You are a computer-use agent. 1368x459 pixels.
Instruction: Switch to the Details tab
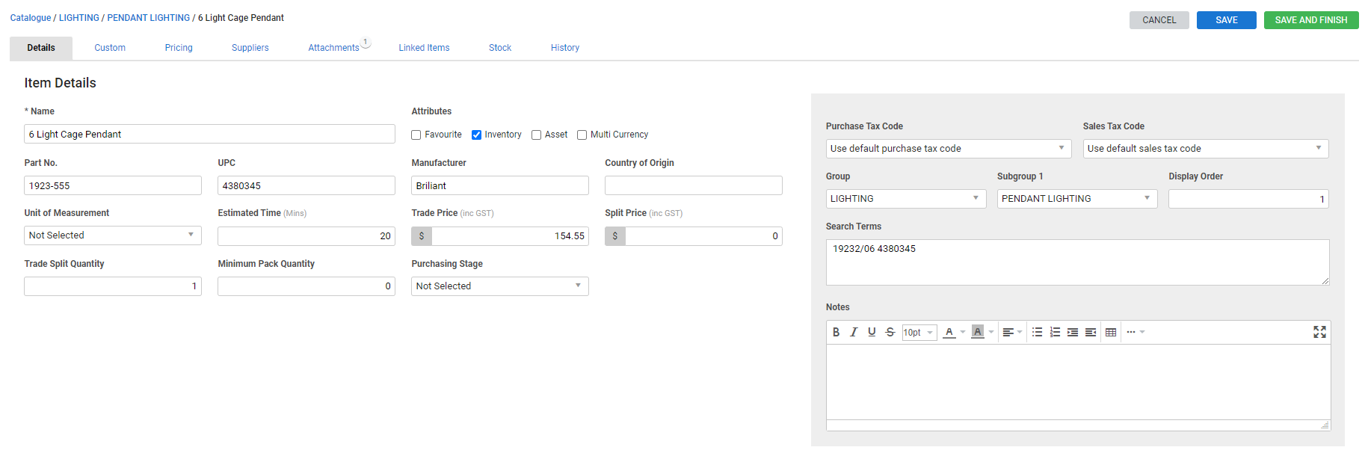(41, 48)
